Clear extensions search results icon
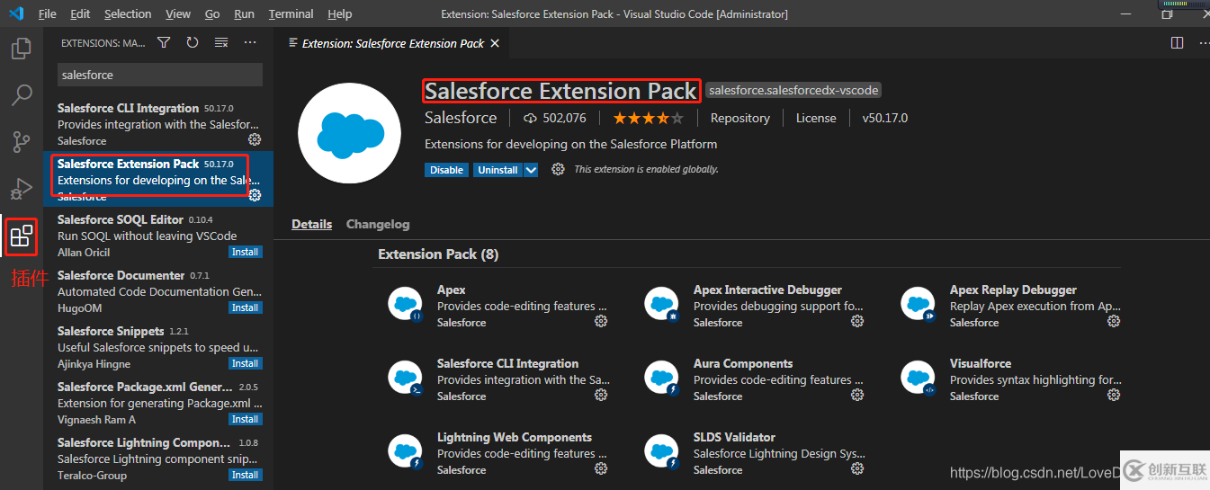This screenshot has height=490, width=1210. coord(221,42)
